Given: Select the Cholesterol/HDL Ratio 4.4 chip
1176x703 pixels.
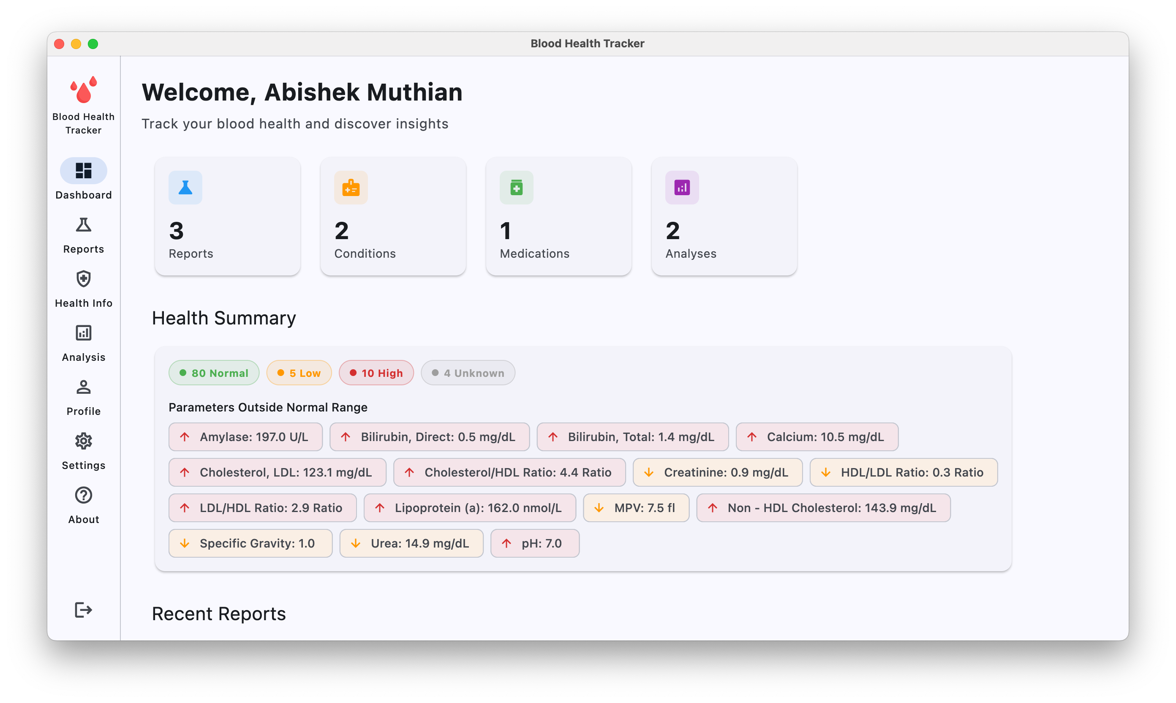Looking at the screenshot, I should pos(509,472).
